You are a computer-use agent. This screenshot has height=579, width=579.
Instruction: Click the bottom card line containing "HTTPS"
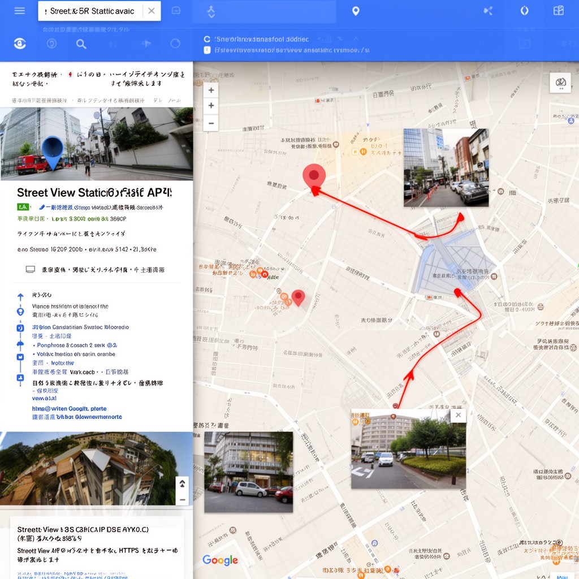[x=97, y=551]
